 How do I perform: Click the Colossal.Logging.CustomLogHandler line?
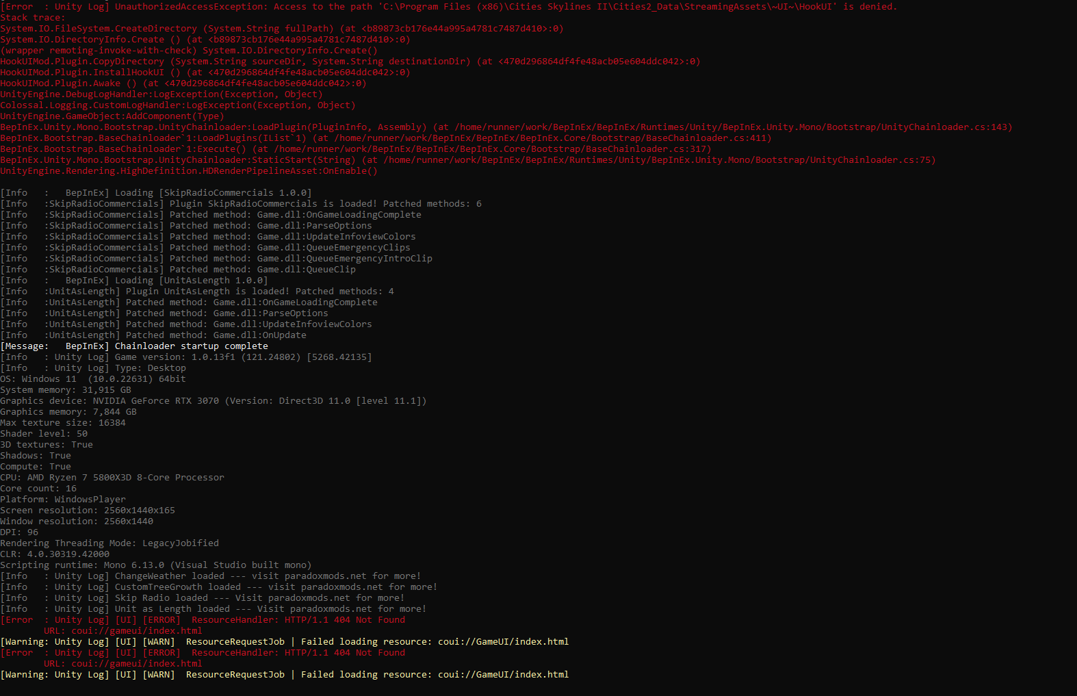(x=178, y=105)
